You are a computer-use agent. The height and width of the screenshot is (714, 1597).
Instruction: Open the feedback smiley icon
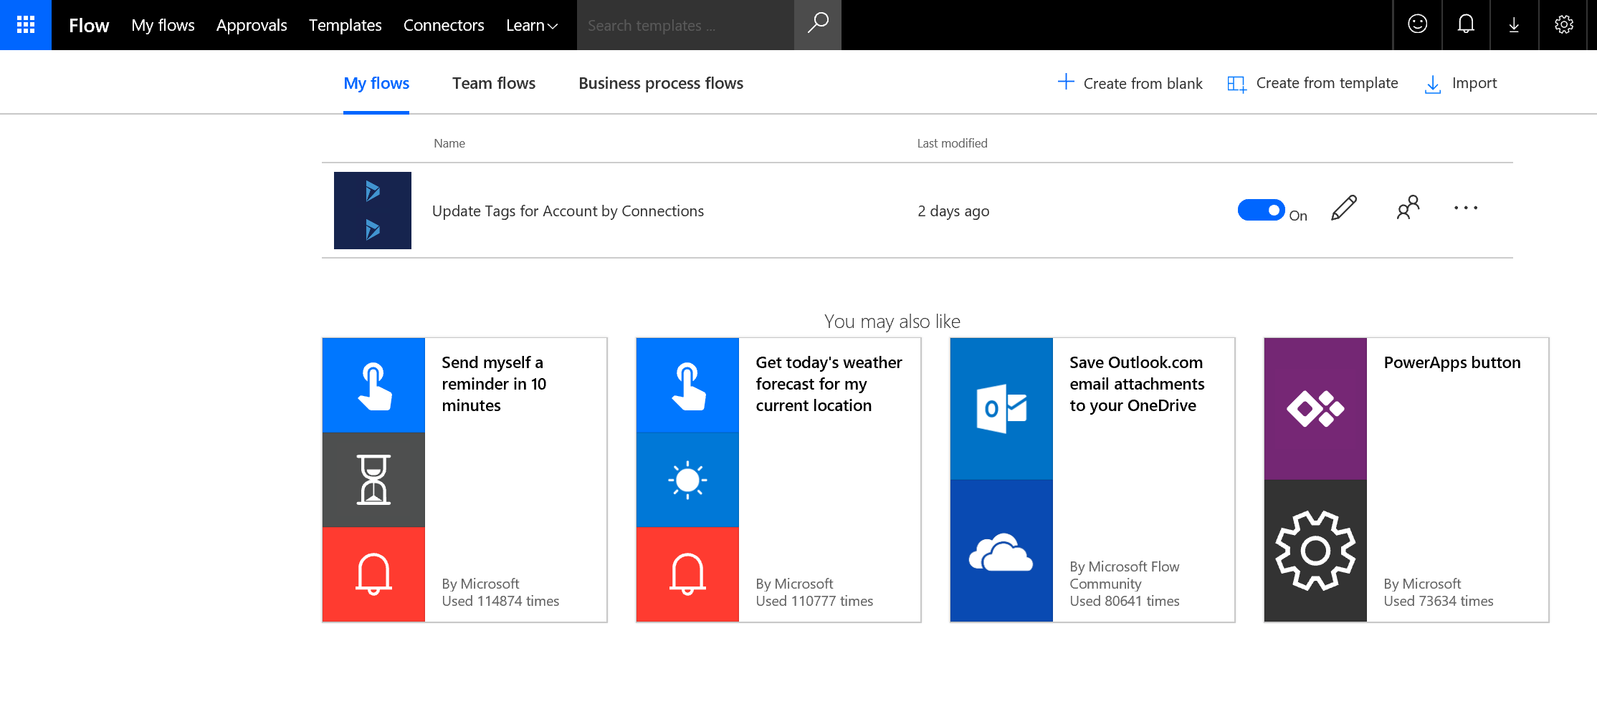click(1417, 24)
